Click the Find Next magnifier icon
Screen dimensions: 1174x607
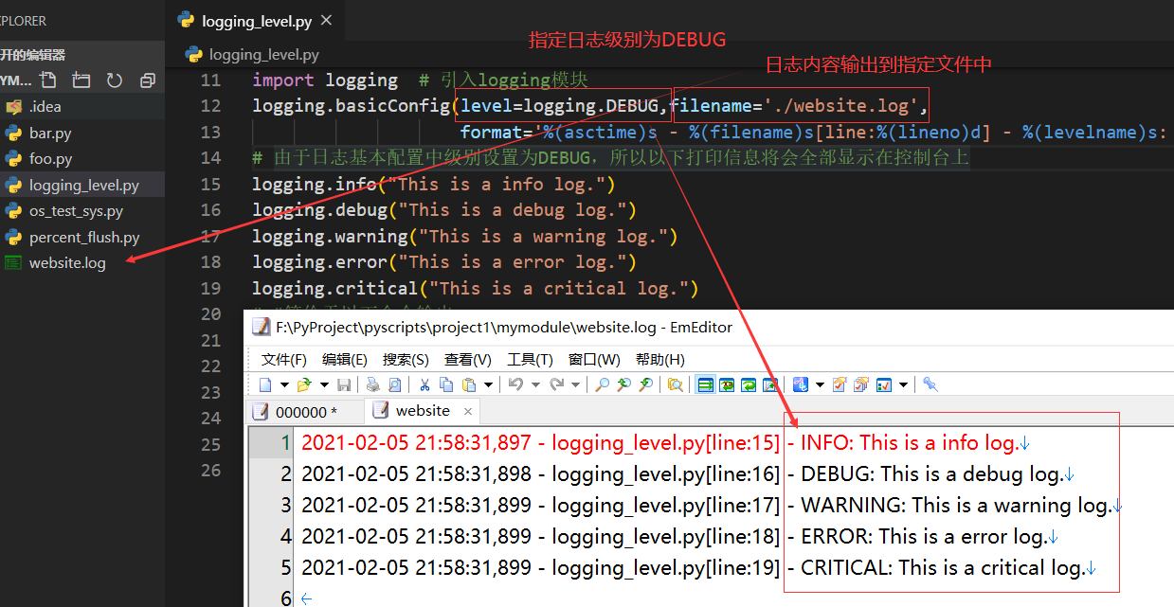coord(645,384)
